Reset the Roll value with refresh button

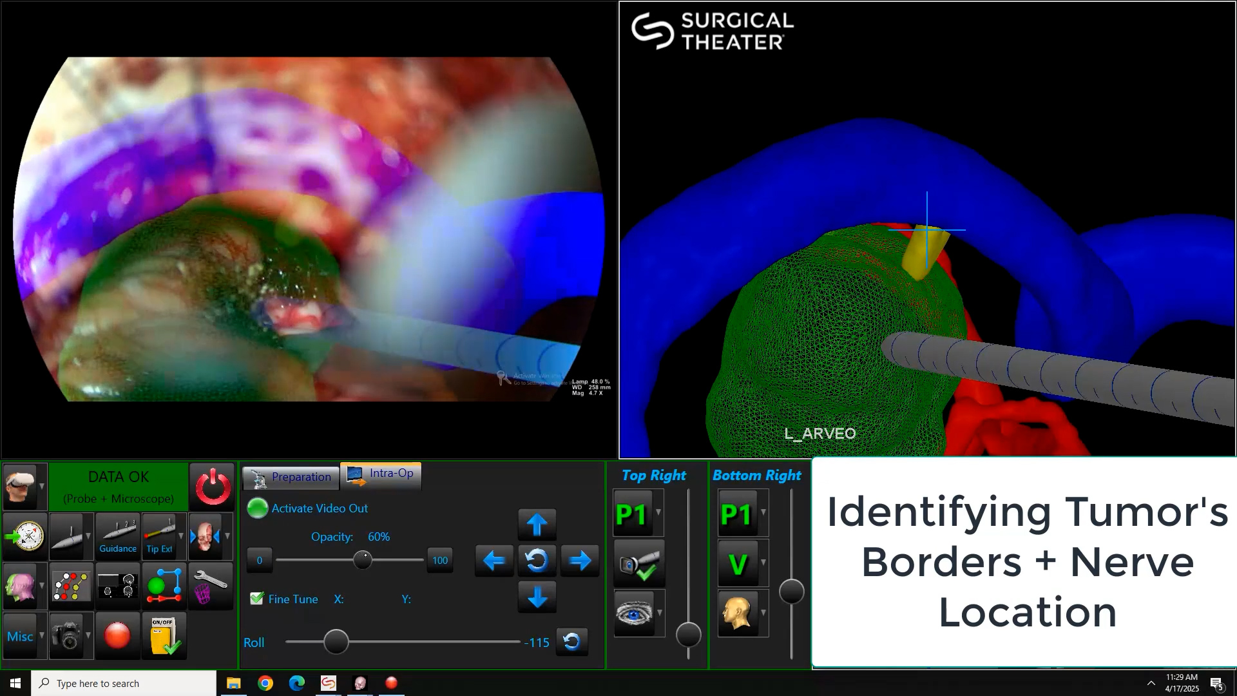click(x=571, y=642)
